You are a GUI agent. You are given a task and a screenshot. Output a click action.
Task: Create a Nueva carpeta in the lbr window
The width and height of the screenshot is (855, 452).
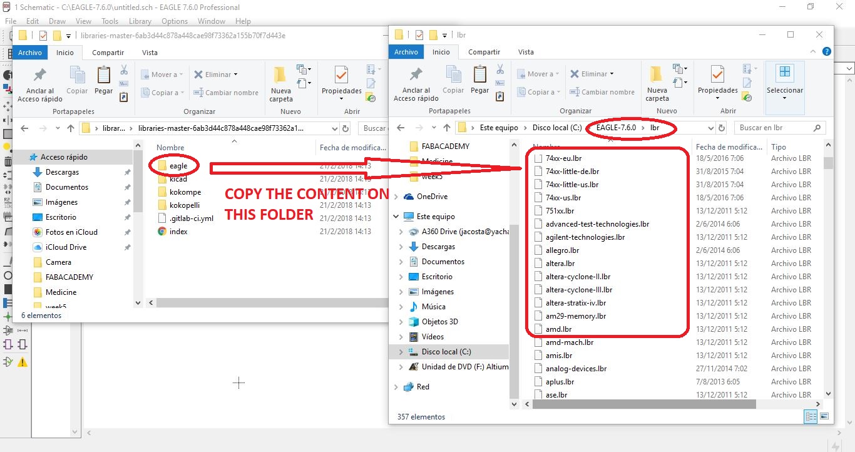coord(657,84)
